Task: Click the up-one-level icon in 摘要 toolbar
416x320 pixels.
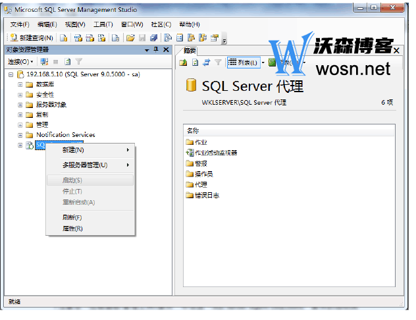Action: pyautogui.click(x=184, y=63)
